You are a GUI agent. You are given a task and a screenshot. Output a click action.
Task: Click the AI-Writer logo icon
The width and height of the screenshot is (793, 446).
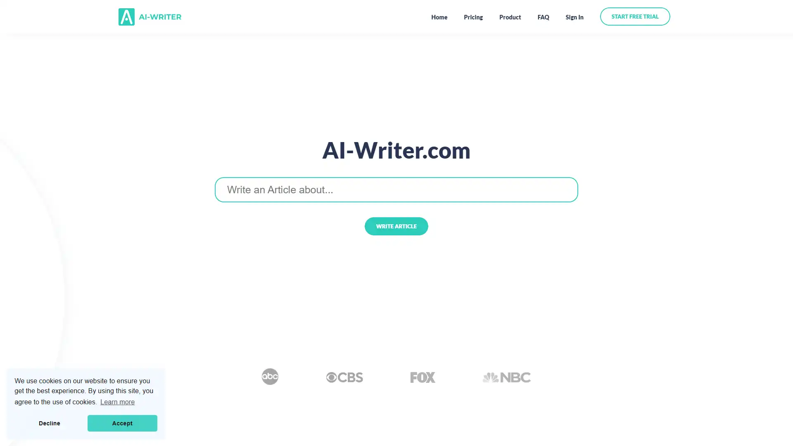tap(126, 17)
